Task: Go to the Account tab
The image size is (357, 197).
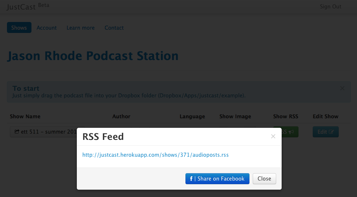Action: tap(46, 28)
